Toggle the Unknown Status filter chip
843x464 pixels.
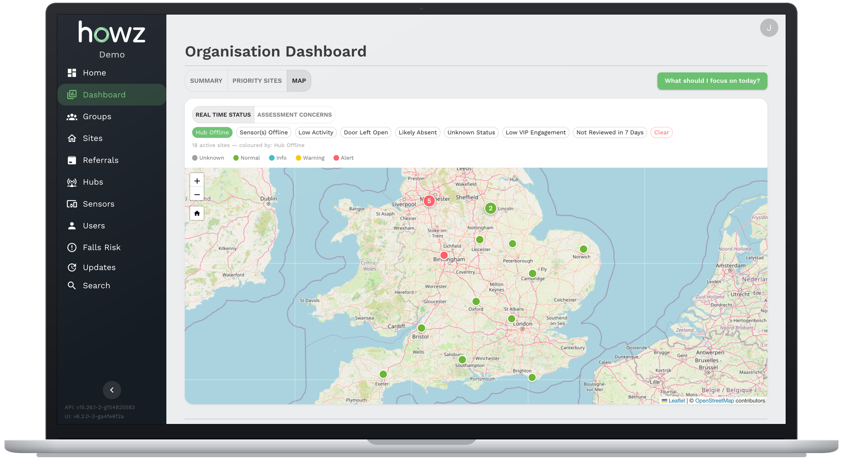pos(471,132)
